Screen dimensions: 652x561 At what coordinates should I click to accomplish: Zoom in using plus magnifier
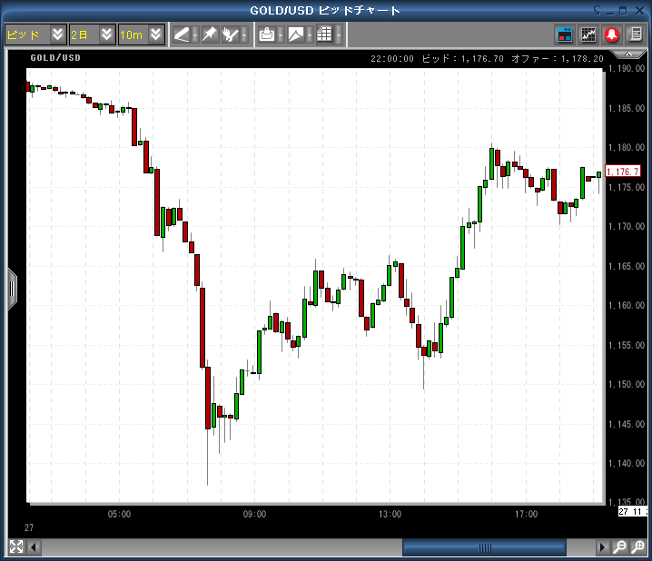coord(637,546)
